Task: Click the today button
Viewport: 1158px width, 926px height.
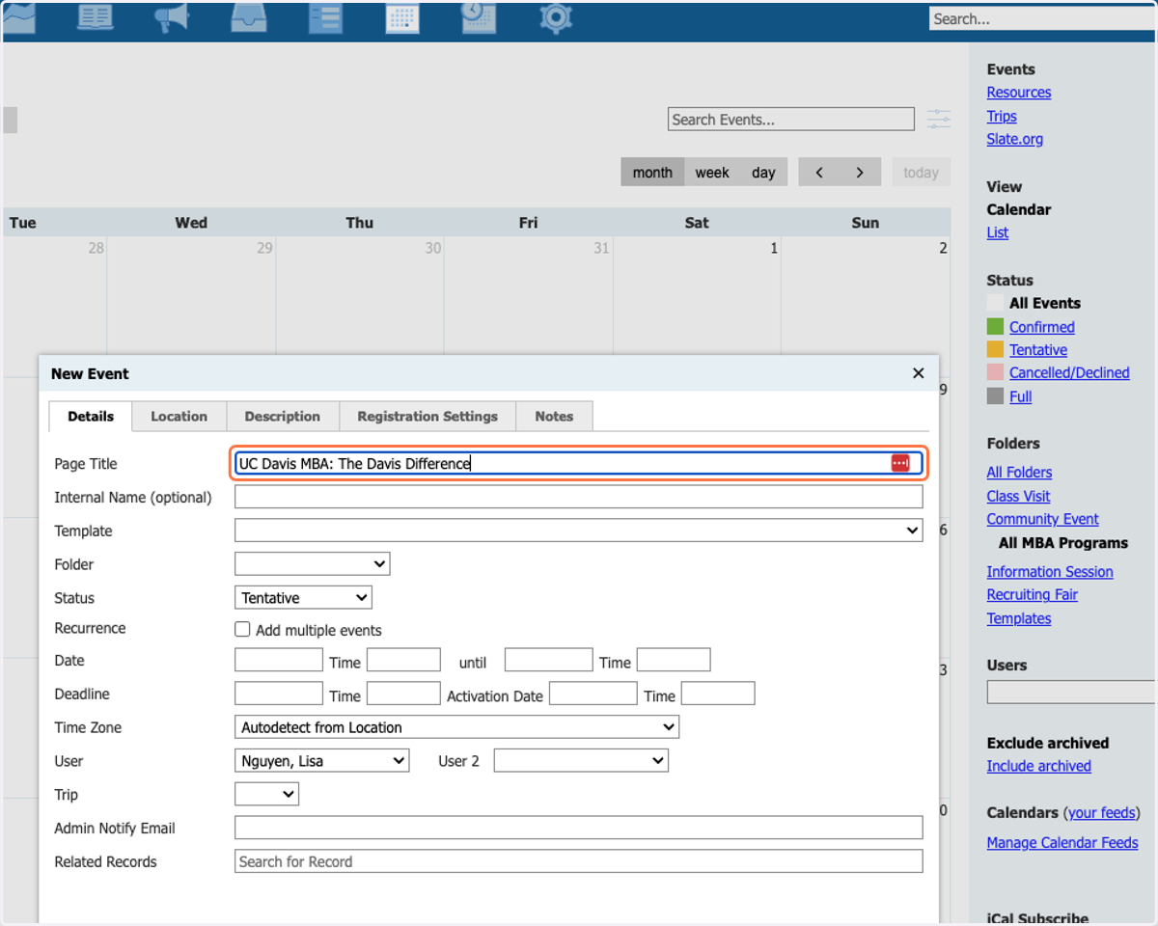Action: [921, 173]
